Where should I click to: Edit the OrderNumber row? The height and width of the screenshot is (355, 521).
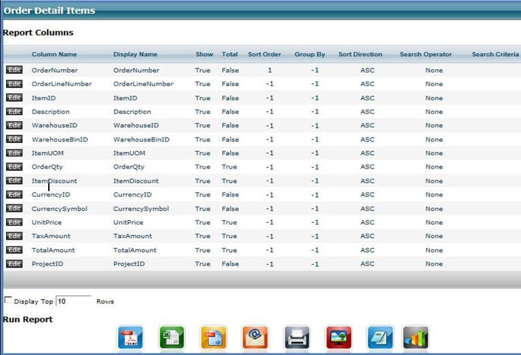coord(14,70)
